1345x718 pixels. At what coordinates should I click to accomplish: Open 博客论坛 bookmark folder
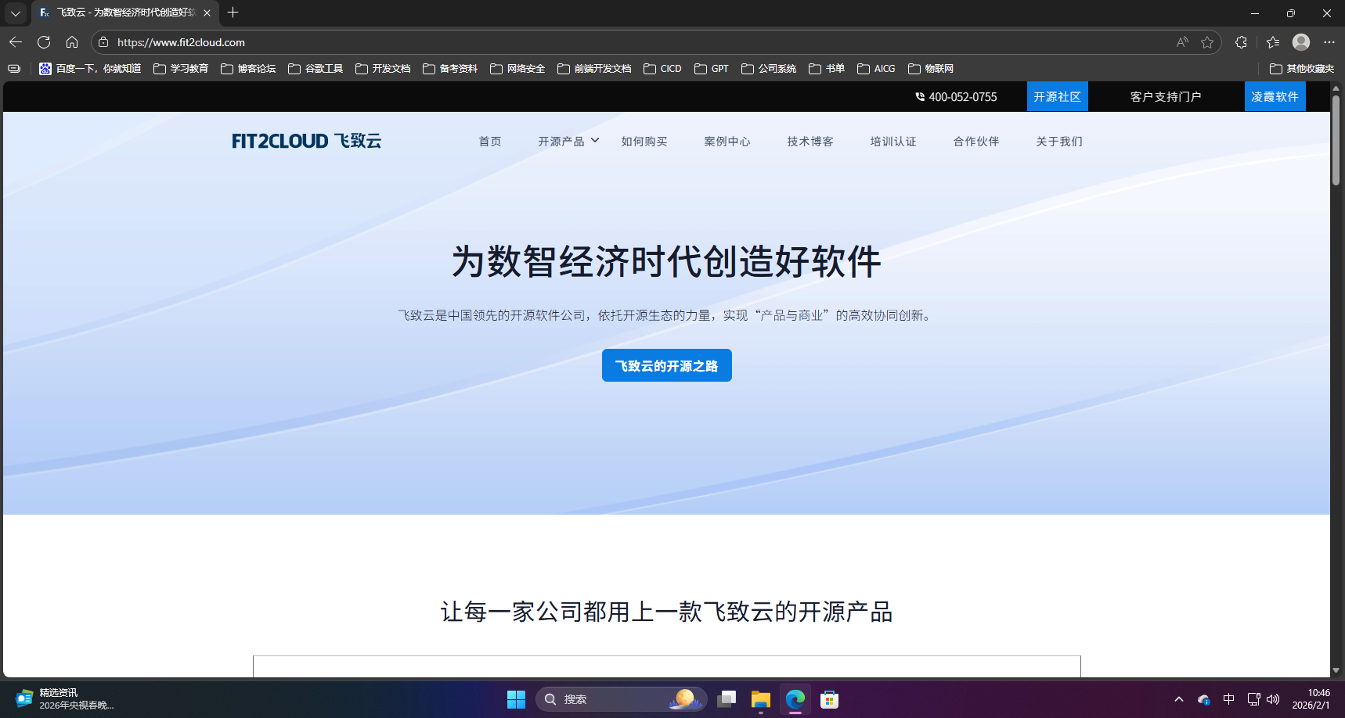tap(248, 69)
